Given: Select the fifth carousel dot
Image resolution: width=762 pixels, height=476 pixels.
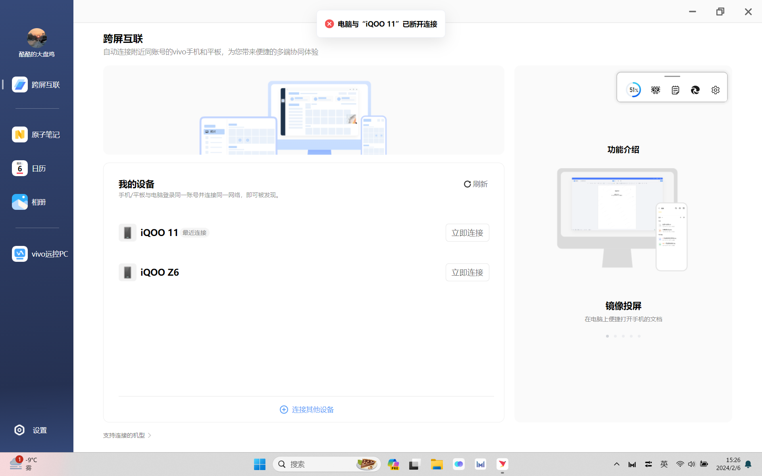Looking at the screenshot, I should 639,336.
